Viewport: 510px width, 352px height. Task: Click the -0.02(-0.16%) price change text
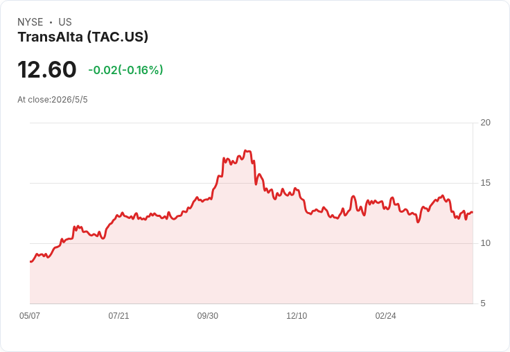coord(125,70)
